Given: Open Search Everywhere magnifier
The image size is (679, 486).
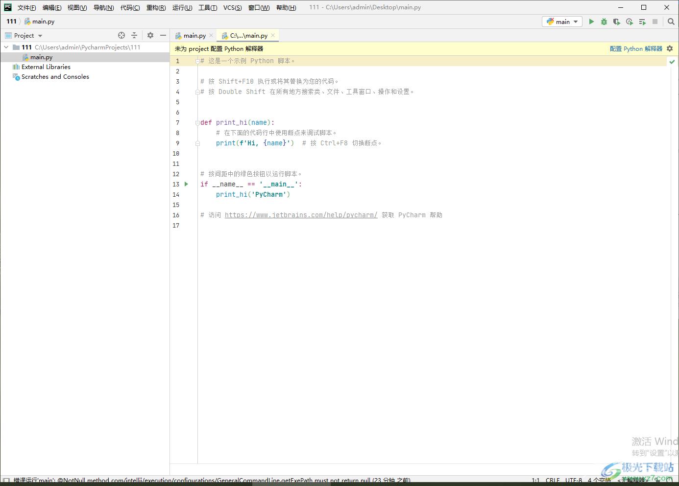Looking at the screenshot, I should coord(671,22).
